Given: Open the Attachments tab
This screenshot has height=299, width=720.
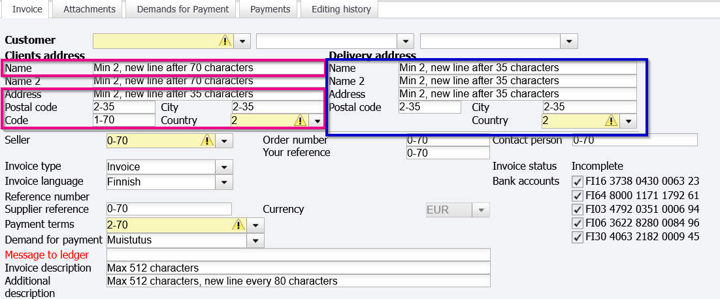Looking at the screenshot, I should pos(89,9).
